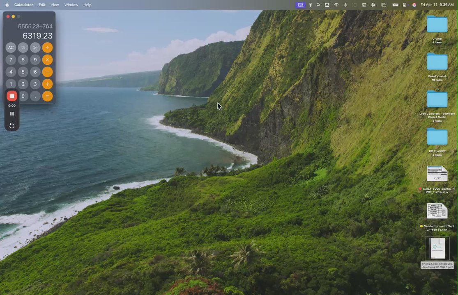
Task: Select the Development folder on the desktop
Action: pos(437,61)
